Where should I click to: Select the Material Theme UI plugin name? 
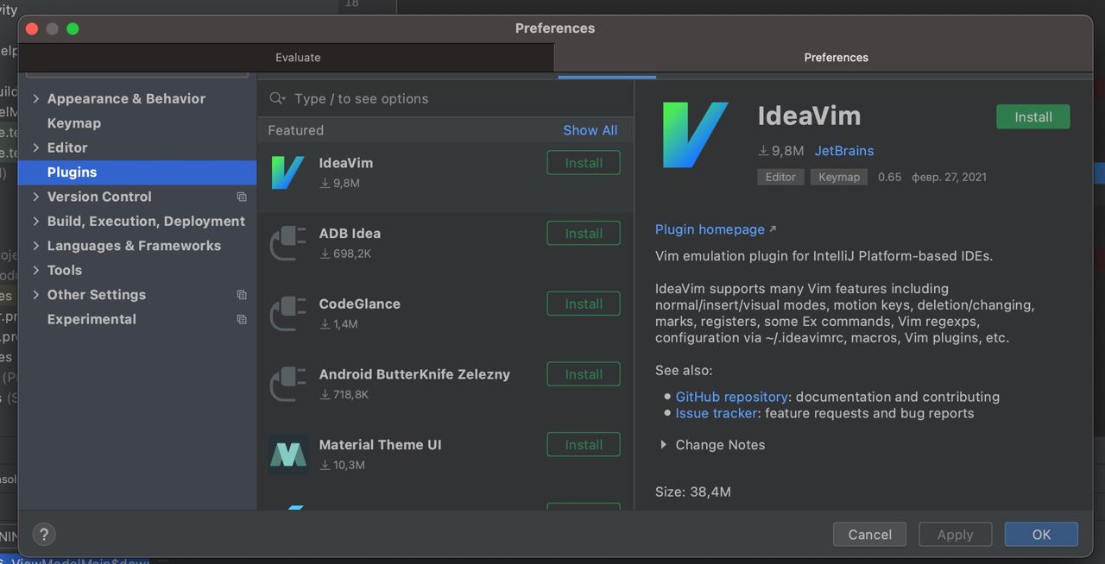(380, 445)
